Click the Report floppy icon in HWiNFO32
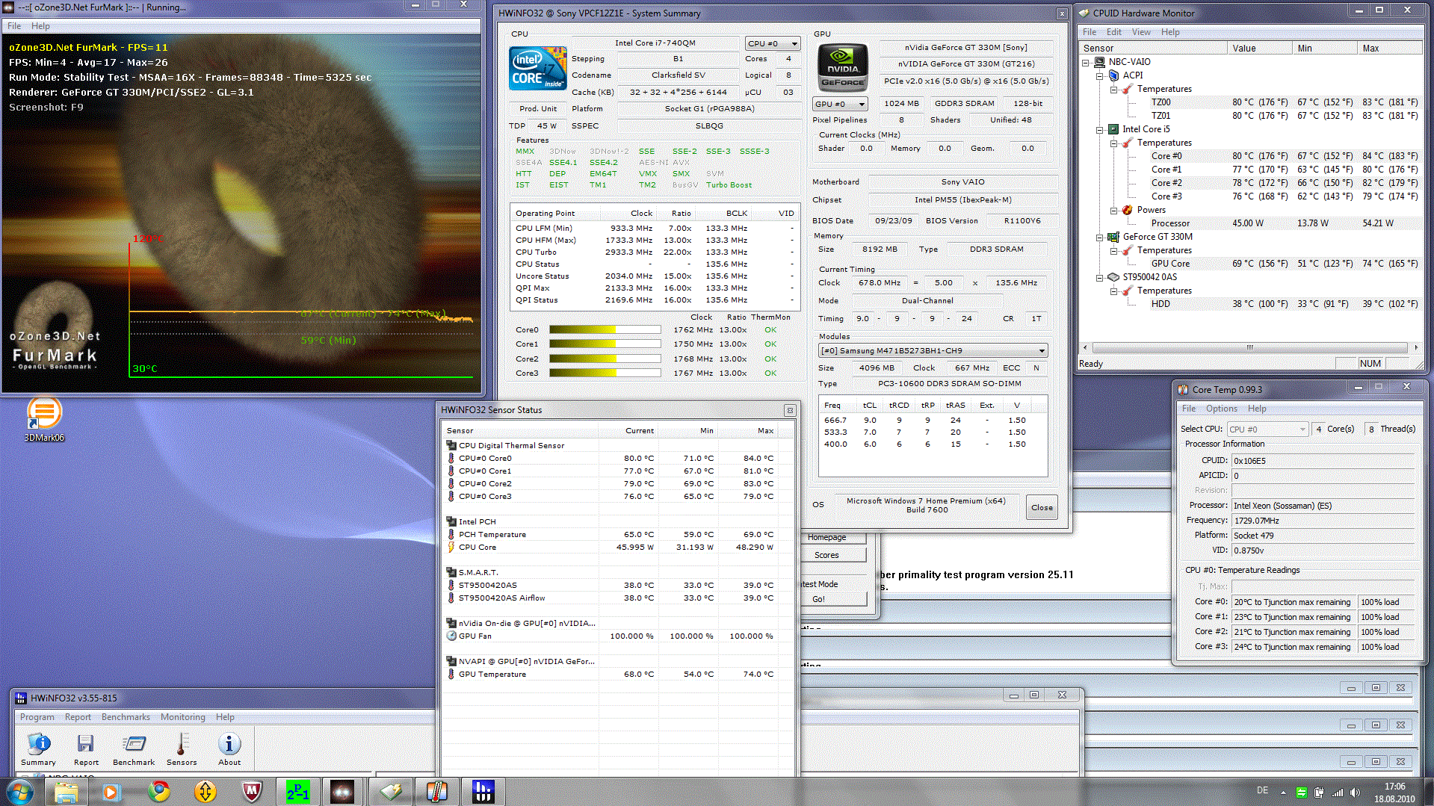Image resolution: width=1434 pixels, height=806 pixels. tap(86, 749)
